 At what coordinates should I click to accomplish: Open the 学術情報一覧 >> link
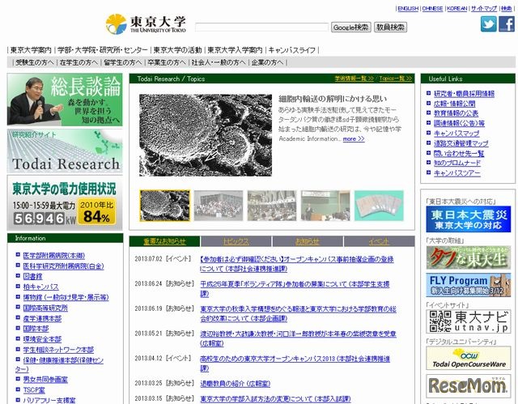coord(355,79)
